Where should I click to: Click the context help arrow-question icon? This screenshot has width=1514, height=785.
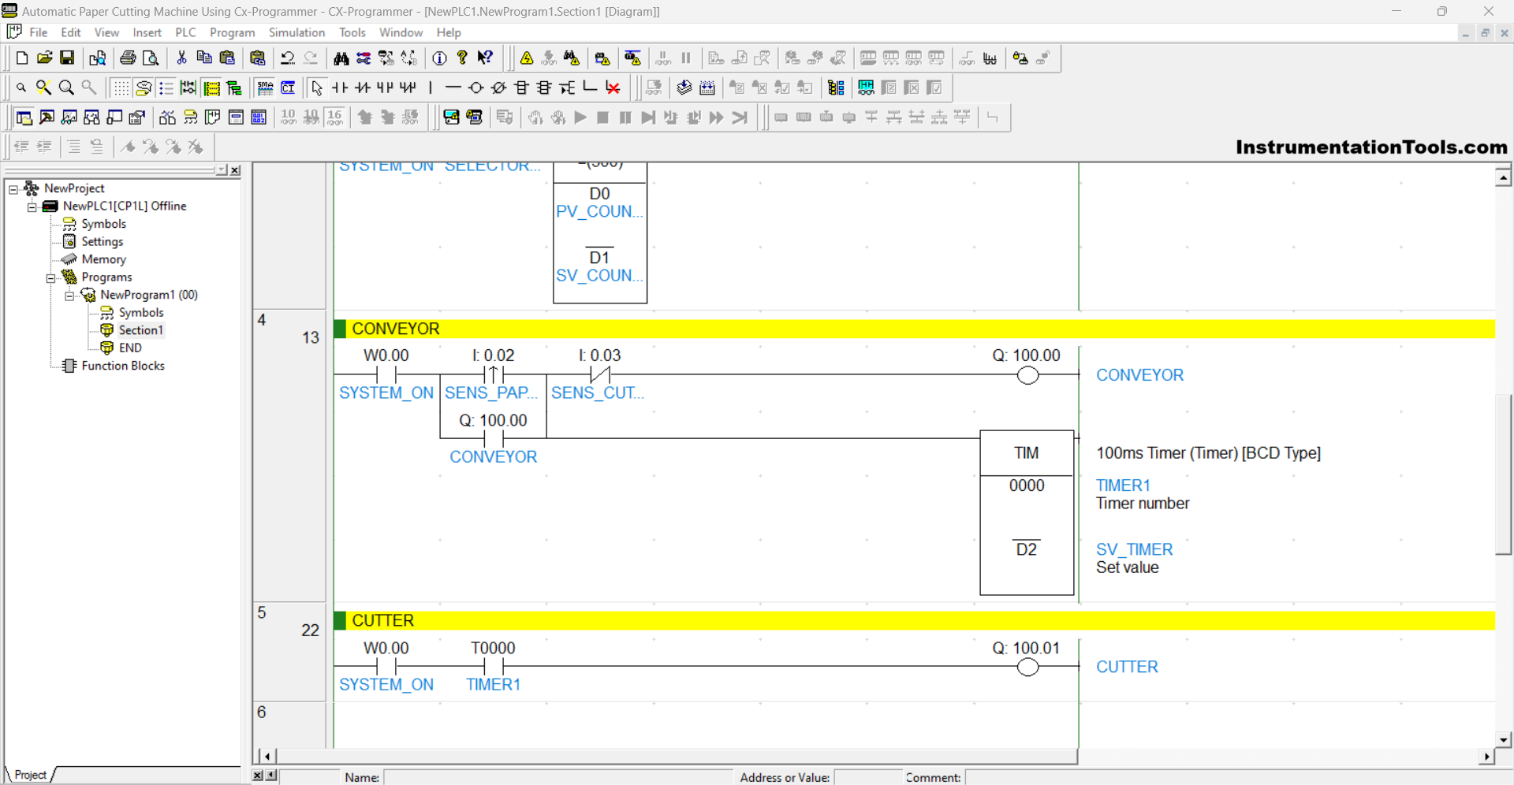point(486,58)
